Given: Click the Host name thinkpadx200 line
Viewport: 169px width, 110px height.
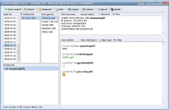Looking at the screenshot, I should tap(74, 23).
